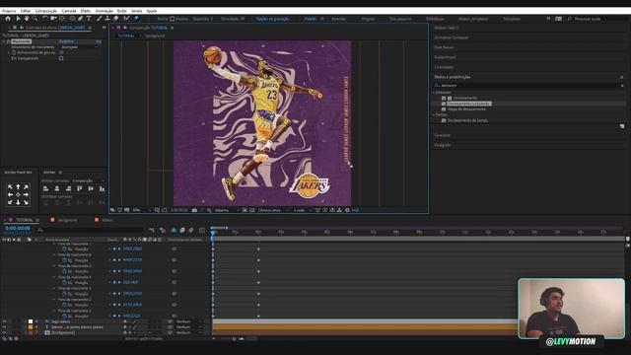The image size is (631, 355).
Task: Click the orange label swatch of layer 6
Action: click(x=31, y=327)
